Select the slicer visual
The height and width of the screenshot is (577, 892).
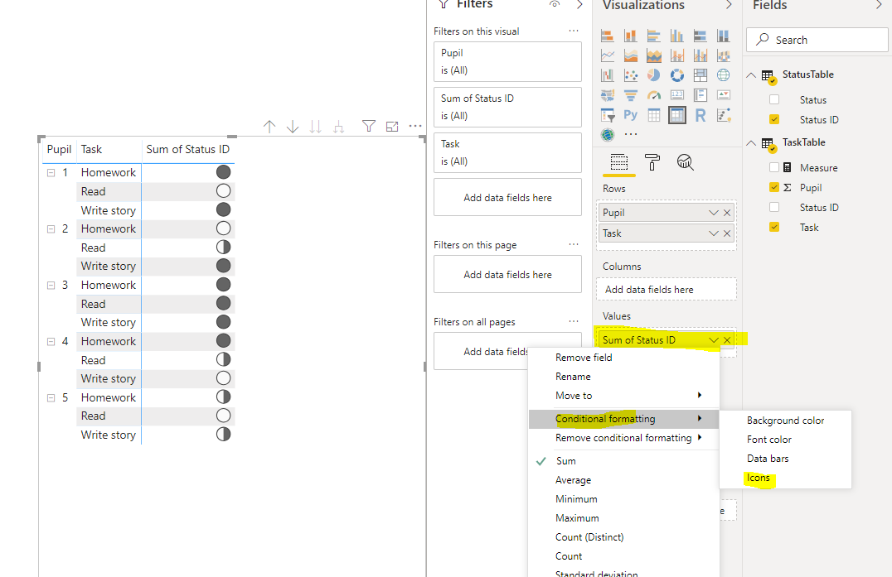pyautogui.click(x=608, y=115)
